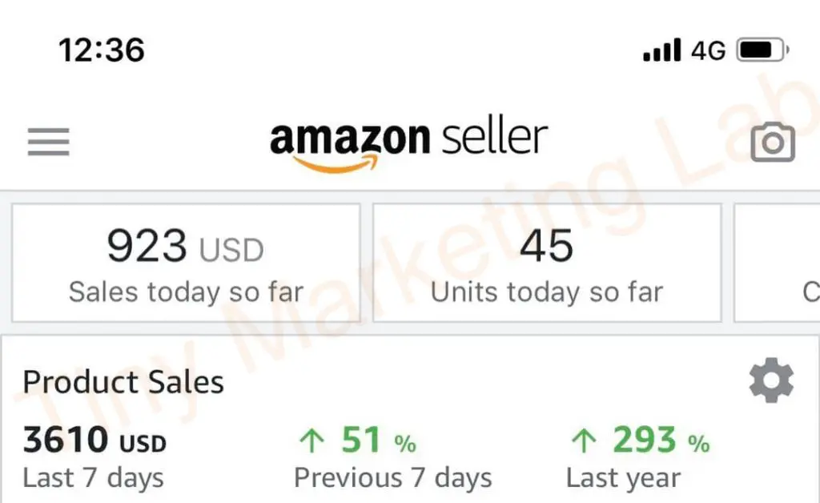
Task: Tap the green arrow beside 293 %
Action: 584,441
